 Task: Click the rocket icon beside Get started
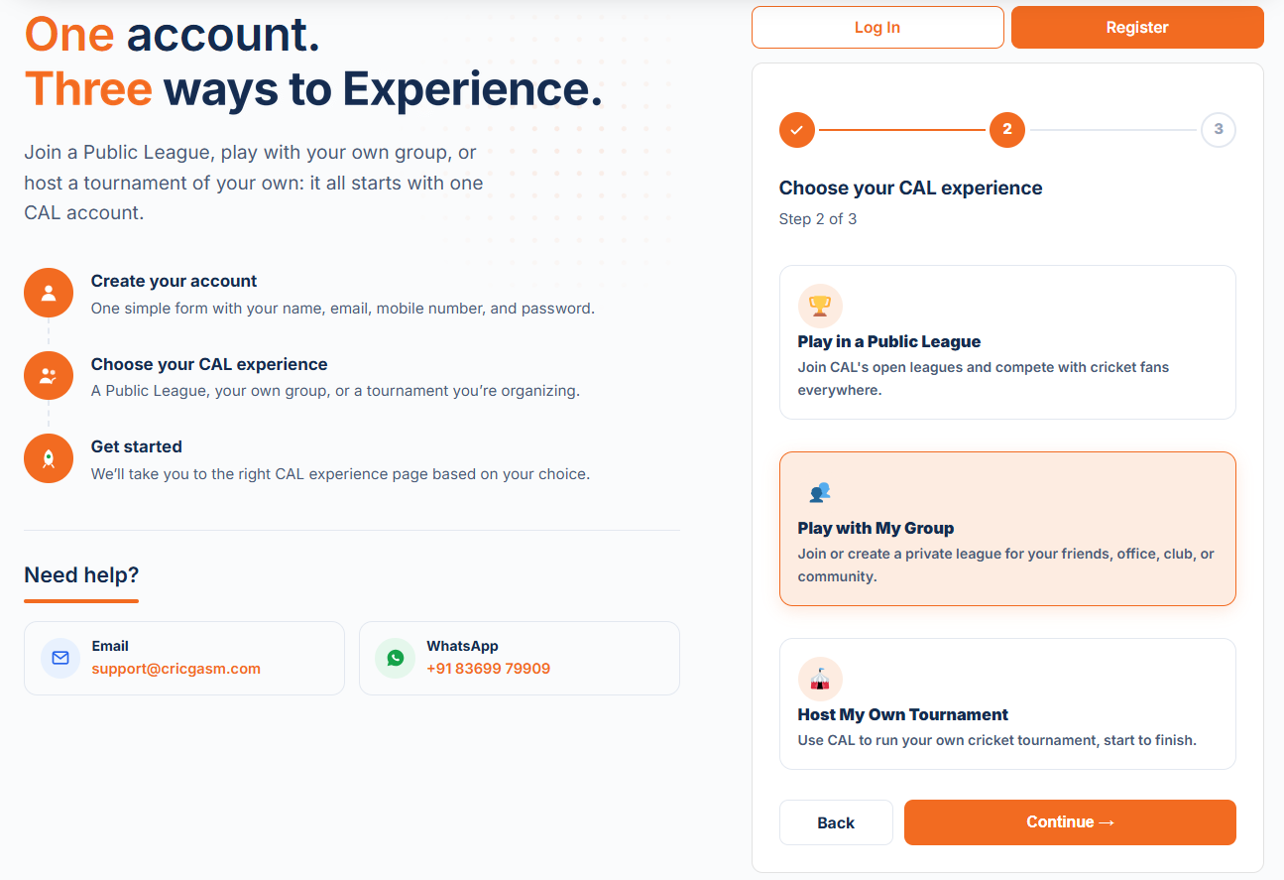pyautogui.click(x=49, y=458)
